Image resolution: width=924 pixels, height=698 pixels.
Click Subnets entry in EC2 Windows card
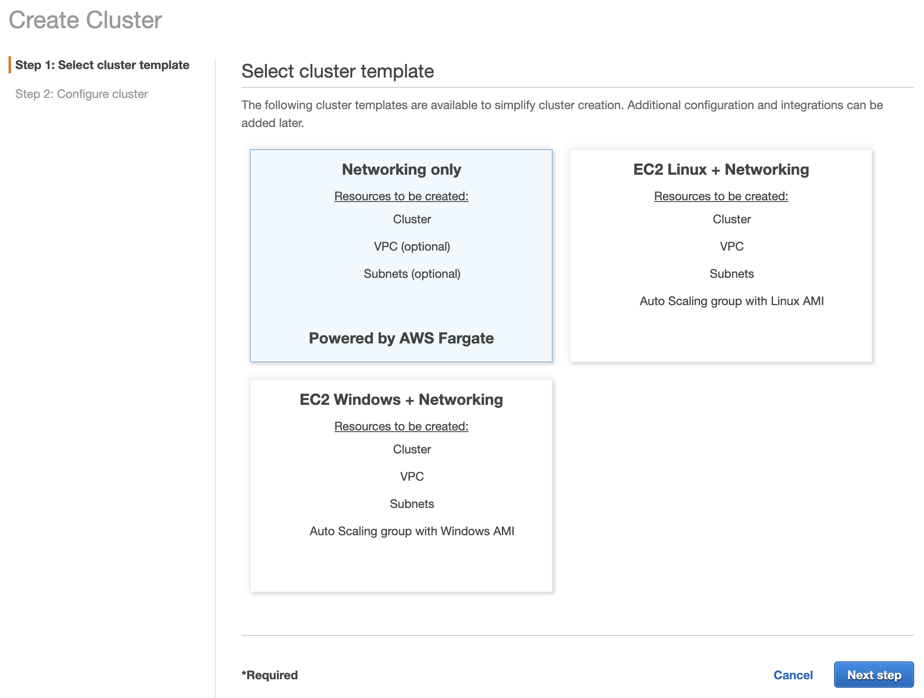(x=412, y=504)
